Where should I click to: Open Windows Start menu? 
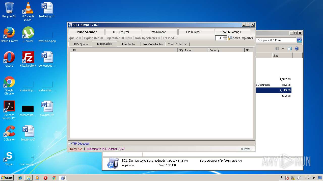7,178
